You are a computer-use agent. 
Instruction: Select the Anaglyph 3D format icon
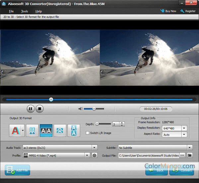point(15,130)
